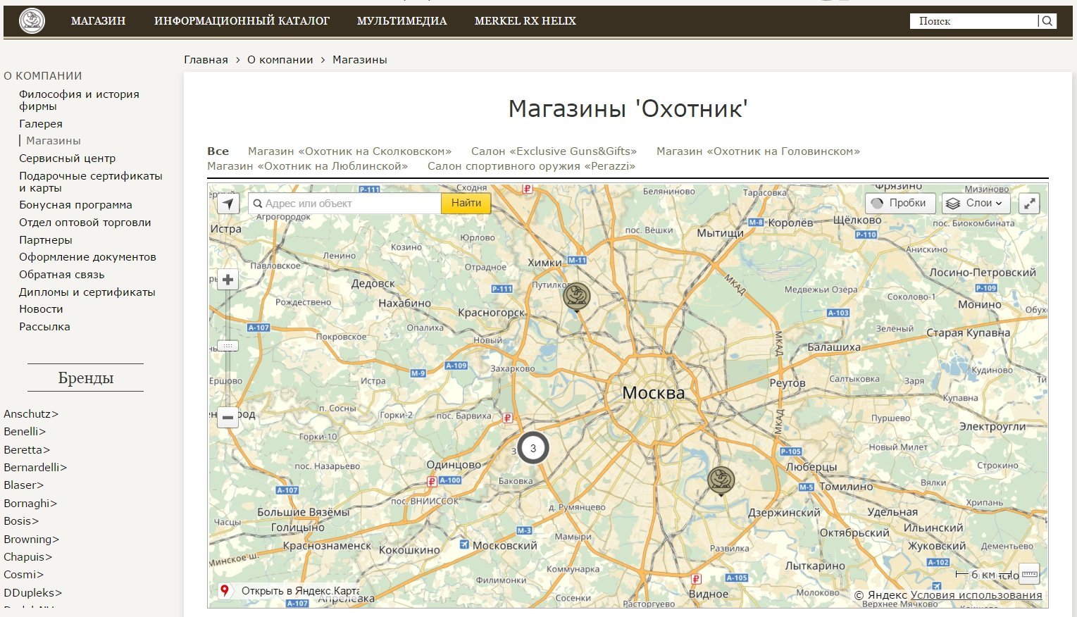Viewport: 1077px width, 617px height.
Task: Go to О компании breadcrumb
Action: pos(280,60)
